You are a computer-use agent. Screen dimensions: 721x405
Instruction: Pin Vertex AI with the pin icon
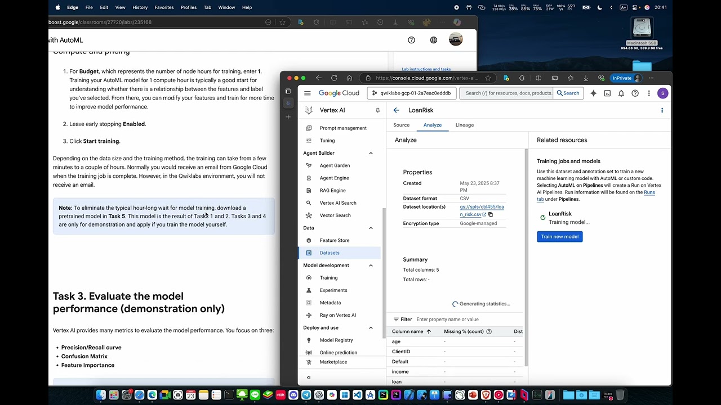click(x=377, y=110)
